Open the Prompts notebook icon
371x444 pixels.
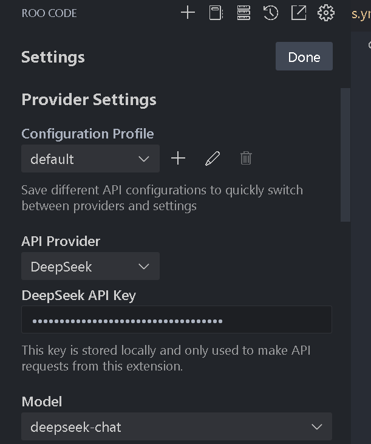pyautogui.click(x=216, y=13)
